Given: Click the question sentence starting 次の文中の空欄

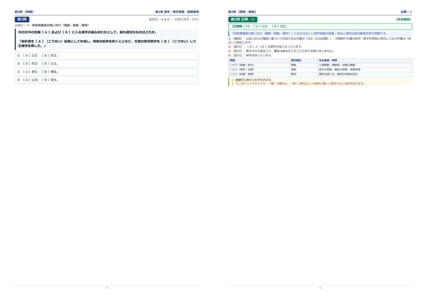Looking at the screenshot, I should click(88, 32).
